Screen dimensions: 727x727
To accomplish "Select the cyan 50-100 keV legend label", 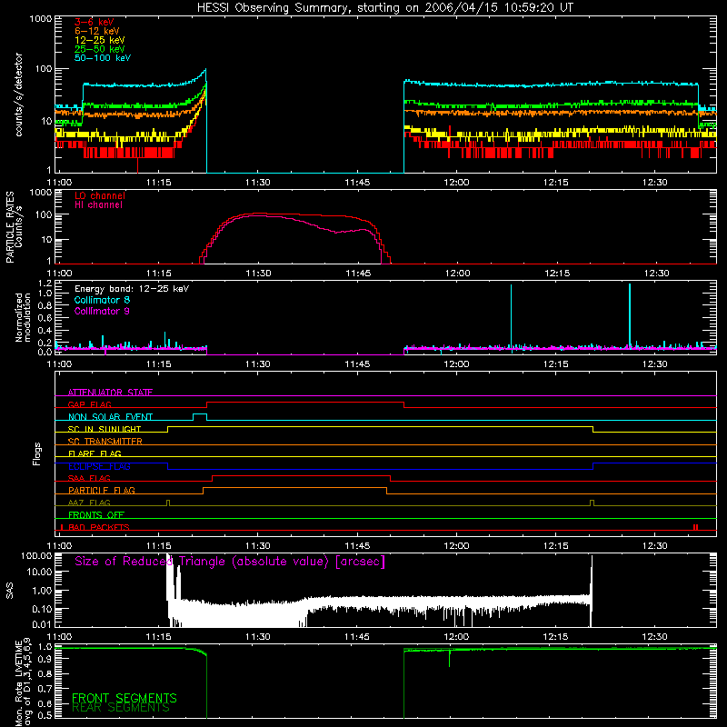I will pyautogui.click(x=103, y=58).
